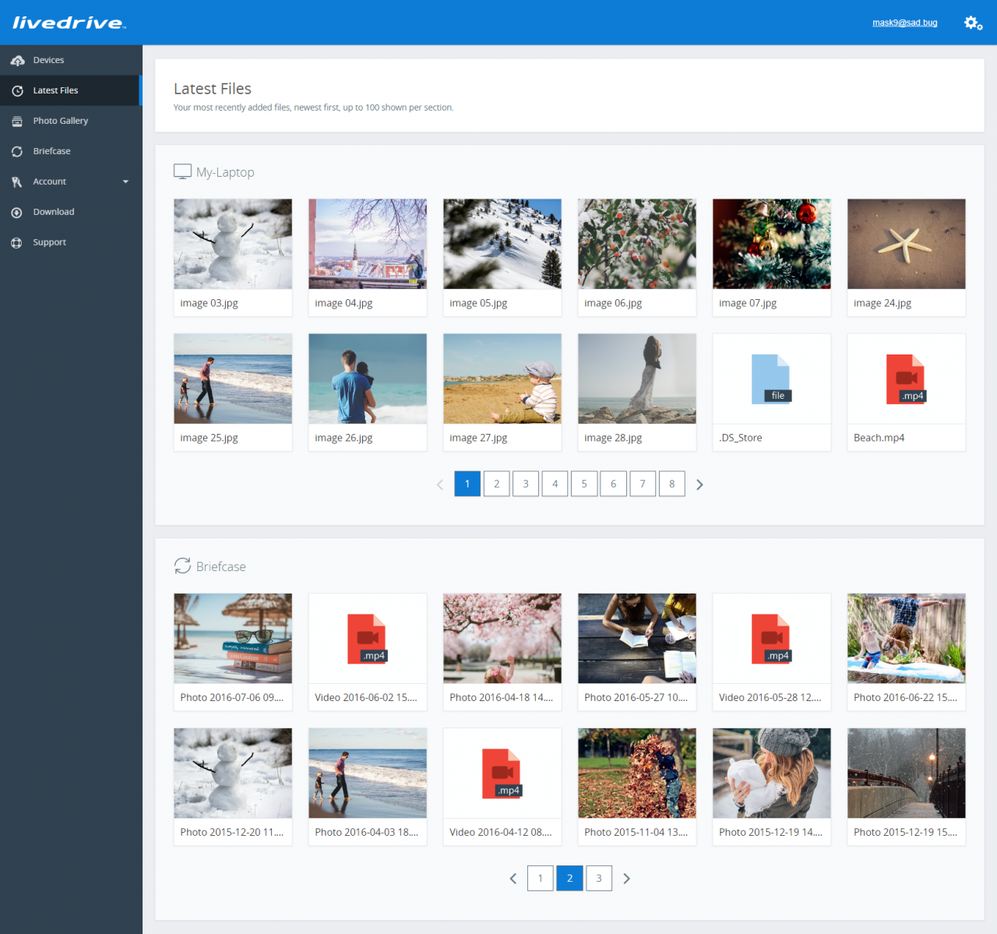Viewport: 997px width, 934px height.
Task: Open settings gear icon in header
Action: 973,23
